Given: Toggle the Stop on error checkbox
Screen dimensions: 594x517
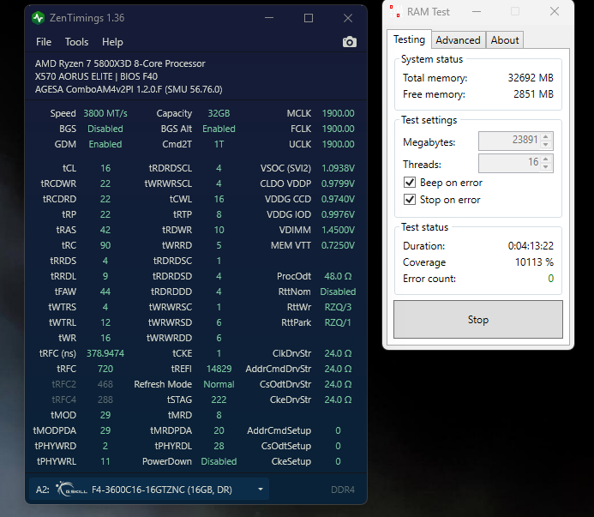Looking at the screenshot, I should click(410, 200).
